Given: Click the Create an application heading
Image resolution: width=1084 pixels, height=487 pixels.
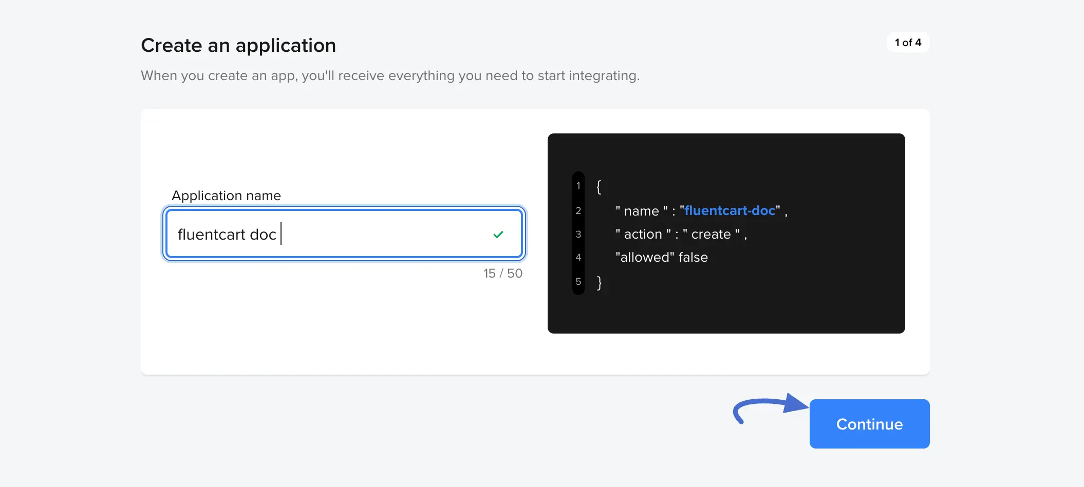Looking at the screenshot, I should pos(238,45).
